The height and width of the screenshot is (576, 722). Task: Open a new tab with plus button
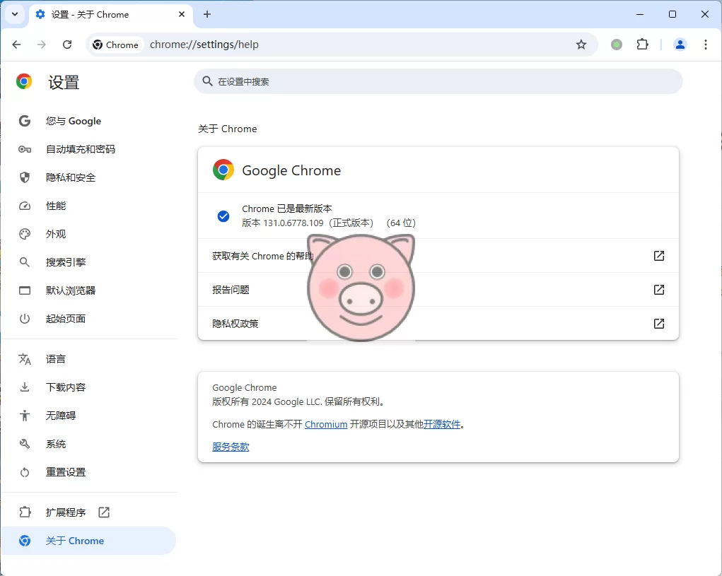click(207, 14)
